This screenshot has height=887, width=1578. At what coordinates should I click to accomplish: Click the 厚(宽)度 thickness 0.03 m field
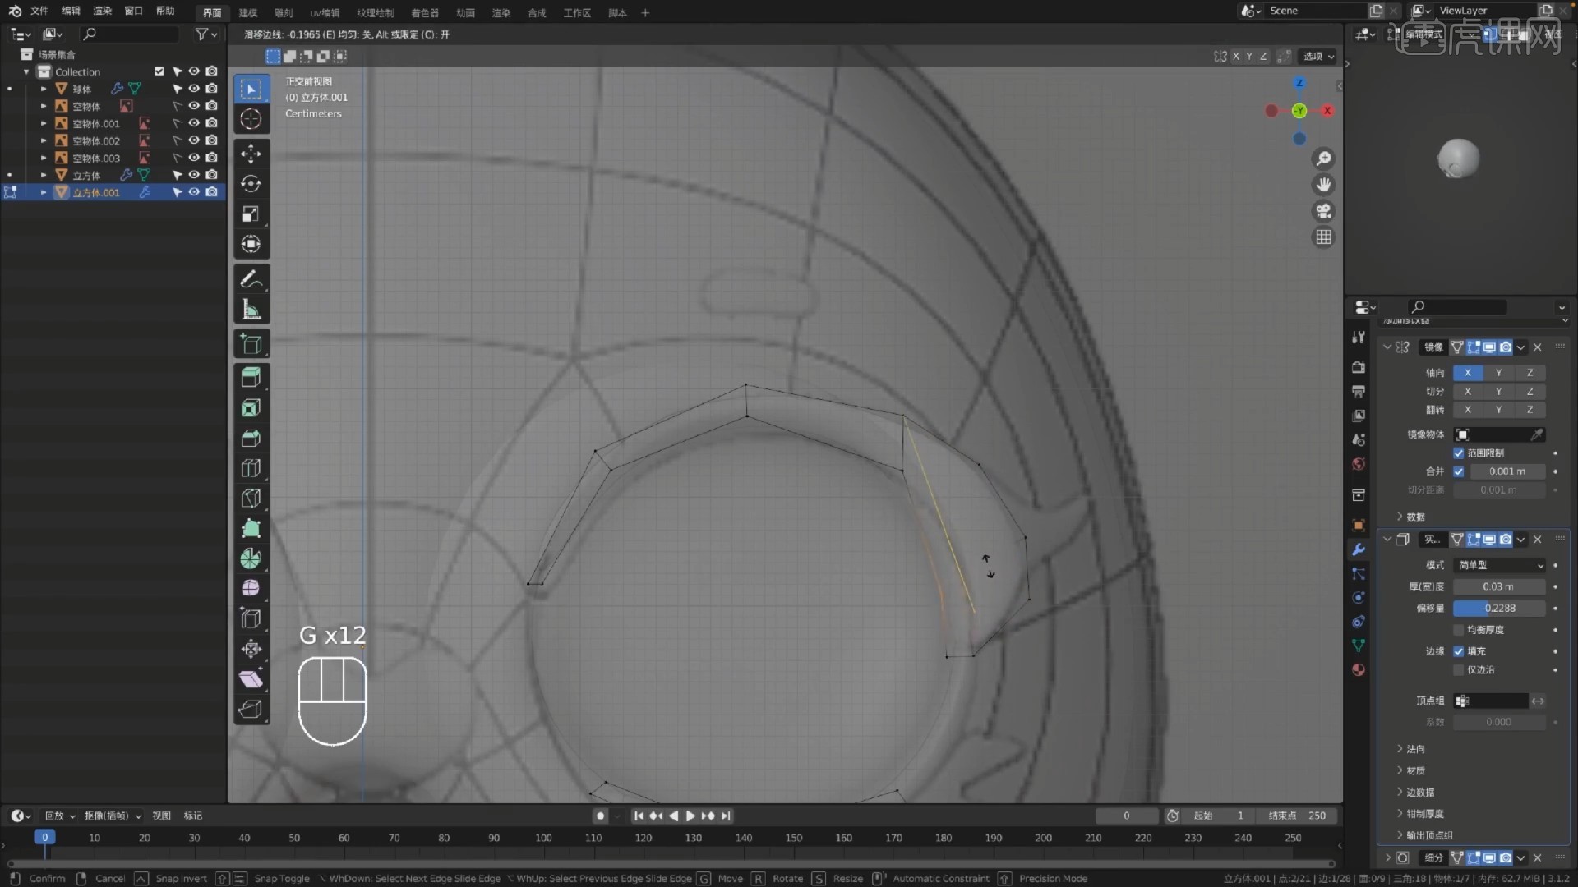click(x=1499, y=587)
